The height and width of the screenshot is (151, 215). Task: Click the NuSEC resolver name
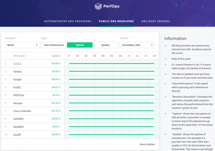17,87
